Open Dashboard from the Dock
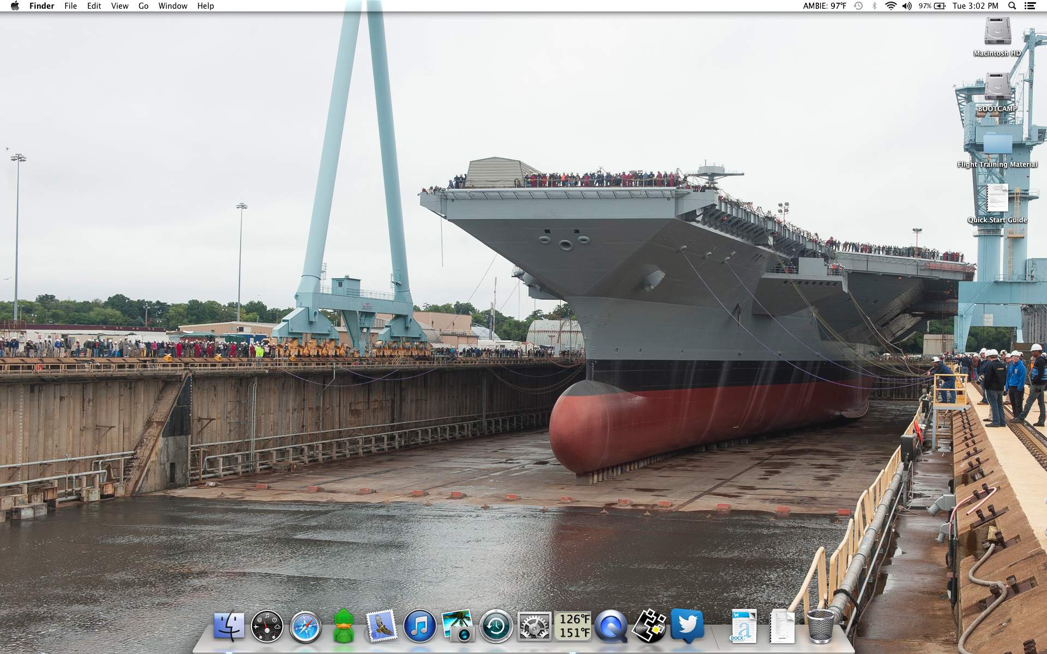Screen dimensions: 1047x654 point(267,626)
